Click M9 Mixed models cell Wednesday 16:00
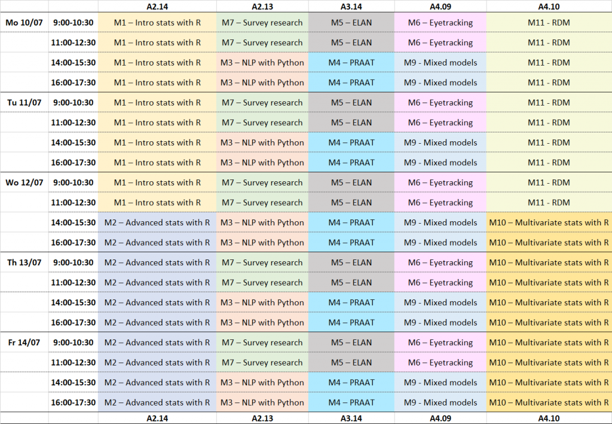The height and width of the screenshot is (424, 612). point(440,242)
